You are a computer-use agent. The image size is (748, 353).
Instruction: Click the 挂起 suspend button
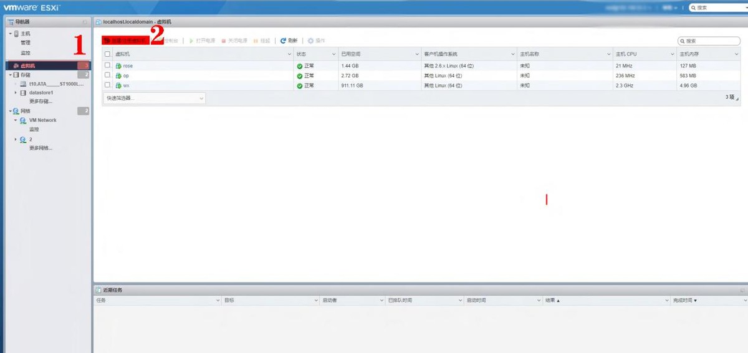tap(262, 41)
